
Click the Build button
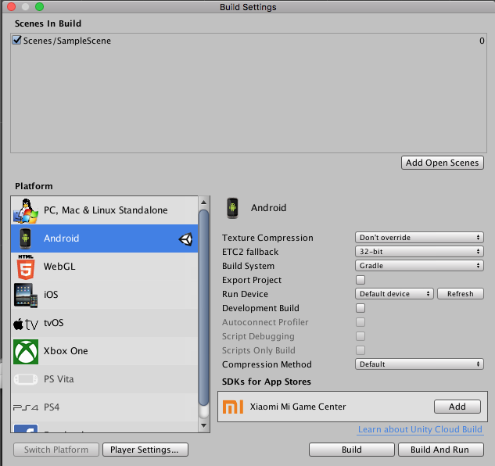coord(352,450)
